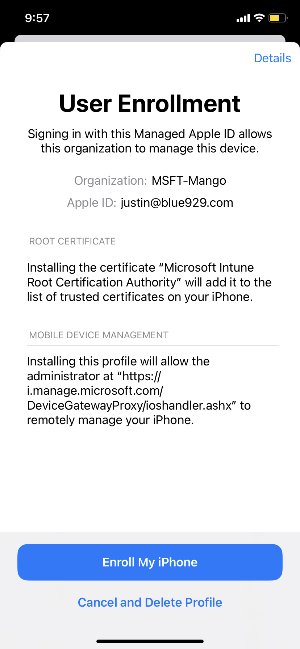Click the MOBILE DEVICE MANAGEMENT section header
300x649 pixels.
click(99, 335)
